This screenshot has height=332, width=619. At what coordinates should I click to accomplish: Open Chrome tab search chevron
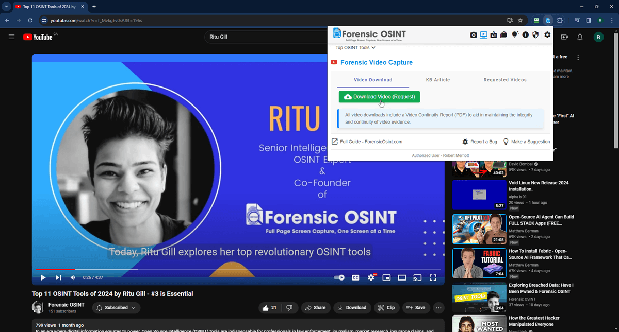point(7,6)
